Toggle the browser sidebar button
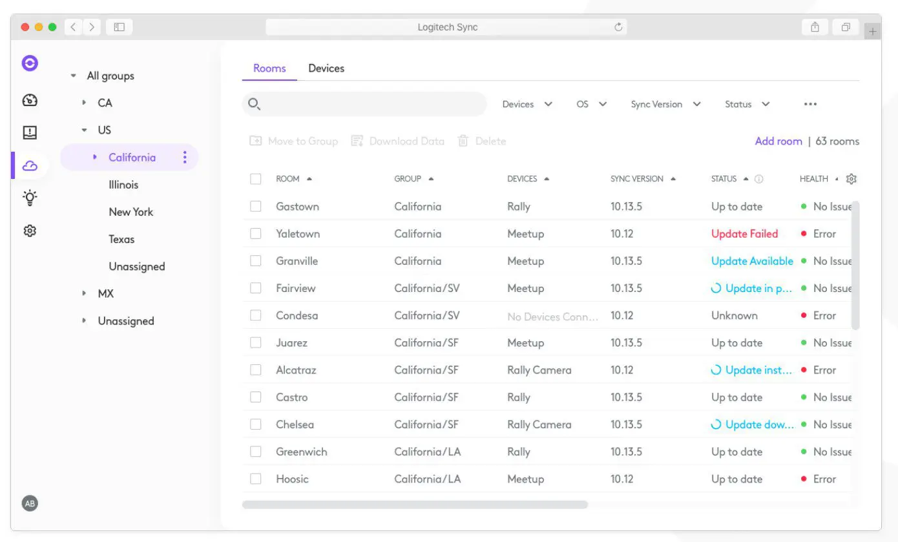Viewport: 898px width, 542px height. coord(119,27)
